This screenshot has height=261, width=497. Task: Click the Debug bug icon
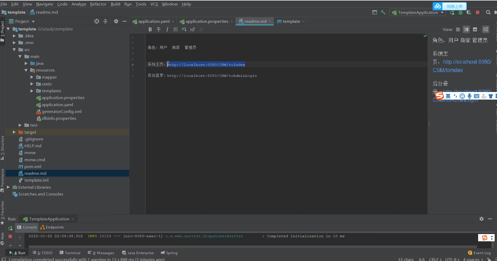pyautogui.click(x=460, y=13)
